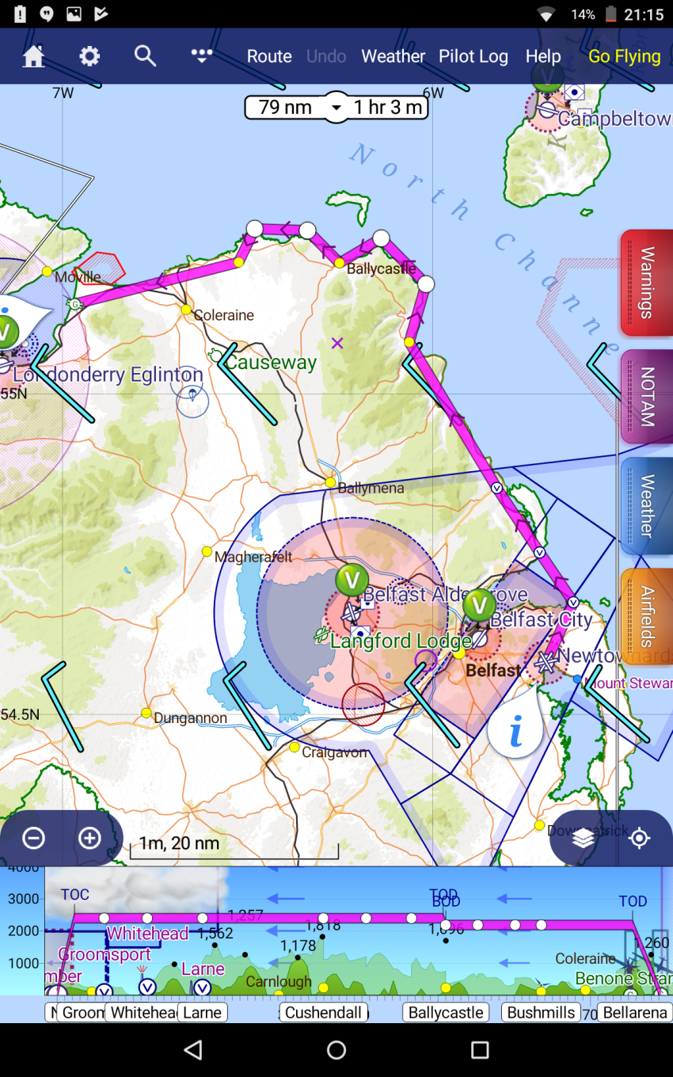Open the Pilot Log menu
The image size is (673, 1077).
(473, 56)
